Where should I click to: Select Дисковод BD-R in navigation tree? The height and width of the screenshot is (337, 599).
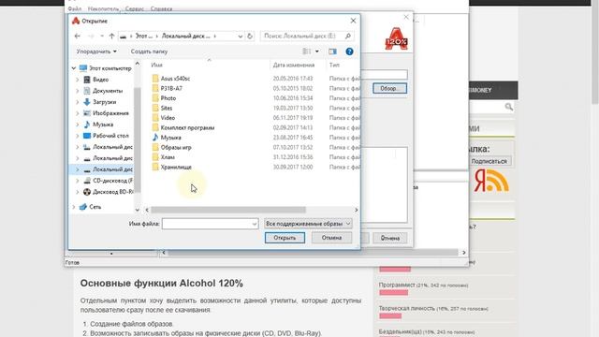click(x=112, y=192)
